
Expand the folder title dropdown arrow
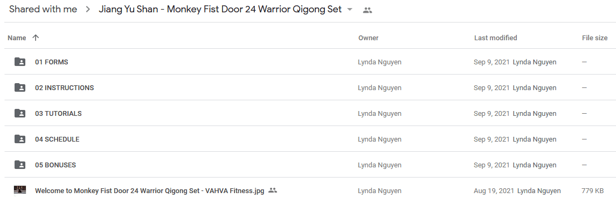click(350, 9)
